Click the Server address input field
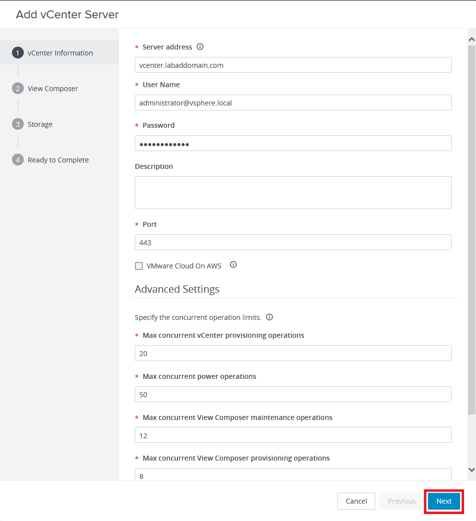Viewport: 476px width, 521px height. pos(293,65)
